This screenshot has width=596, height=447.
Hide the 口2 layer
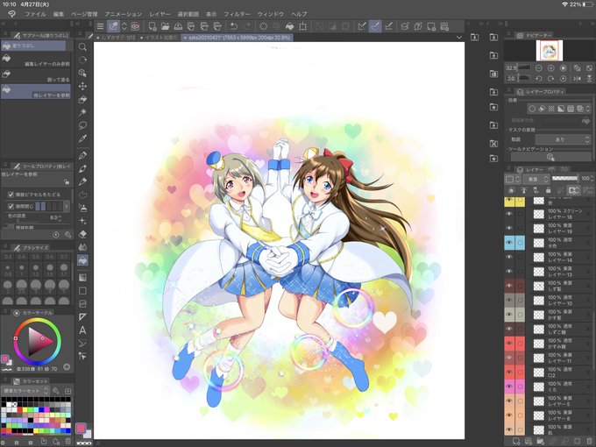[509, 372]
